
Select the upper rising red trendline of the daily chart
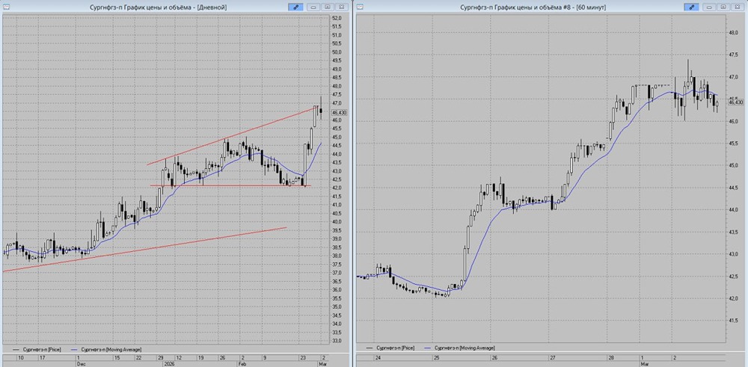click(x=233, y=136)
